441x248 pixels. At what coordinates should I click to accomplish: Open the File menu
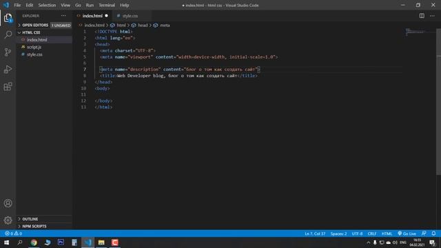tap(17, 5)
